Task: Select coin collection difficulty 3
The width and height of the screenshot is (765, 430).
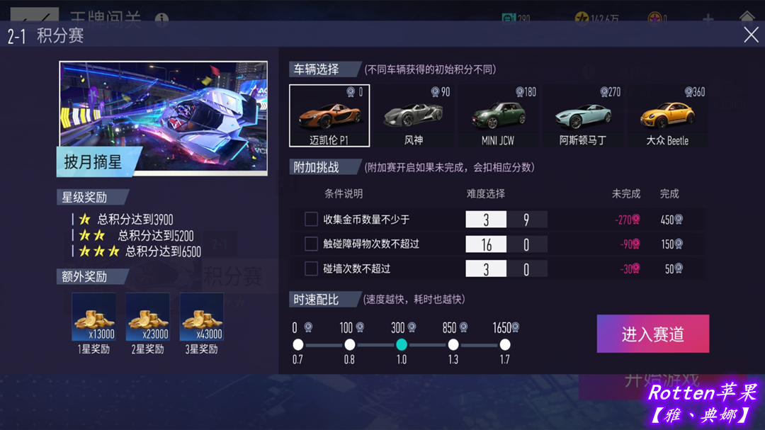Action: (486, 220)
